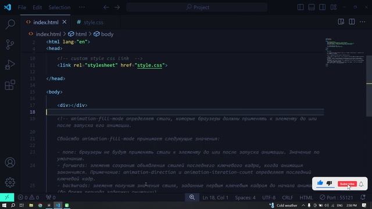Open the Search view in activity bar

[10, 24]
